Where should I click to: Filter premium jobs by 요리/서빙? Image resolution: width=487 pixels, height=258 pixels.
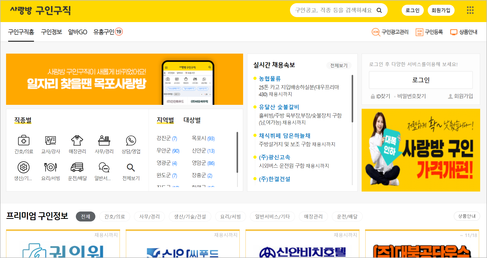pyautogui.click(x=230, y=216)
